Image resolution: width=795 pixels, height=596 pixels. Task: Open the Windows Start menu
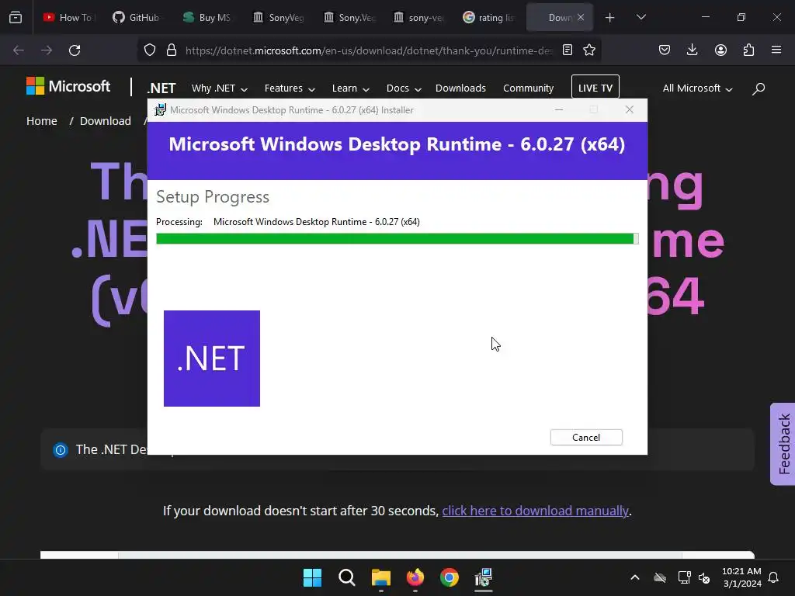click(312, 577)
